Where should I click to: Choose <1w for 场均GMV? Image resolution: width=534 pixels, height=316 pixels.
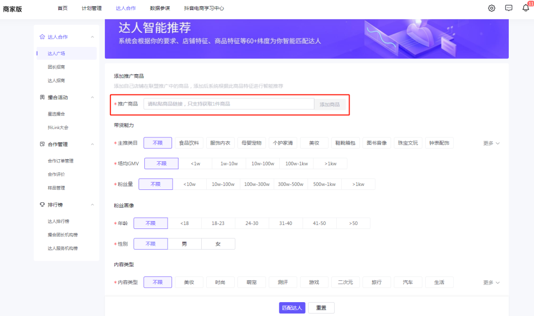(195, 164)
